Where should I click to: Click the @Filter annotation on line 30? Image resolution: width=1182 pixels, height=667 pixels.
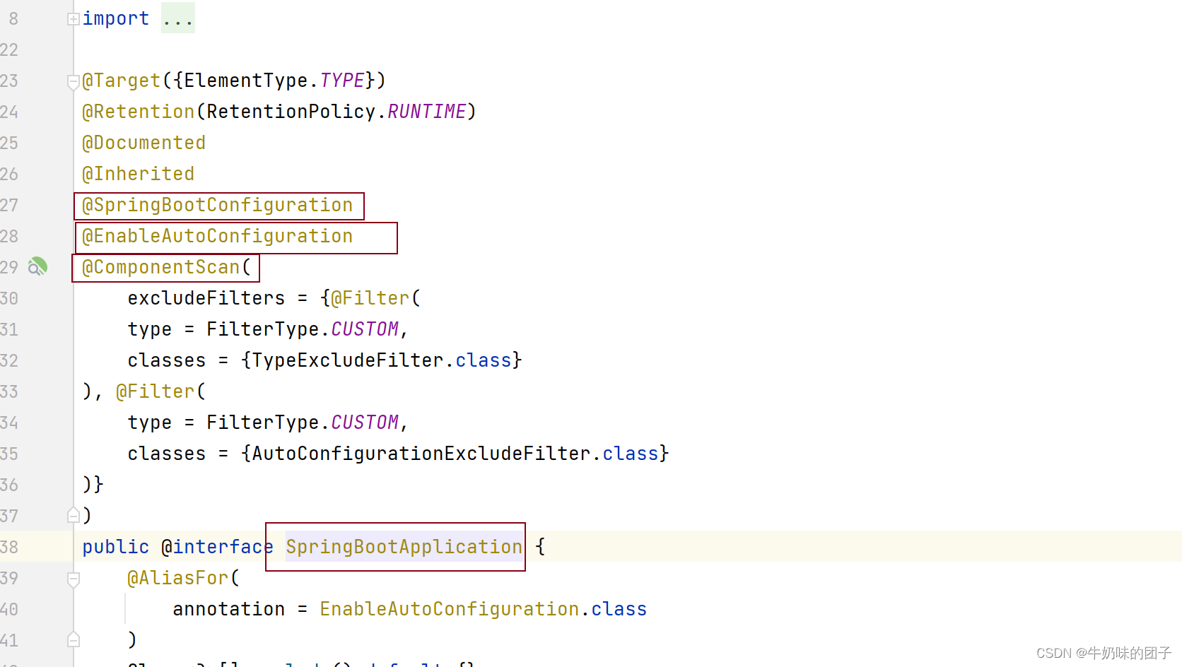click(x=370, y=298)
